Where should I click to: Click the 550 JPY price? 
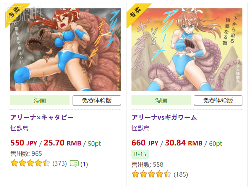(24, 143)
